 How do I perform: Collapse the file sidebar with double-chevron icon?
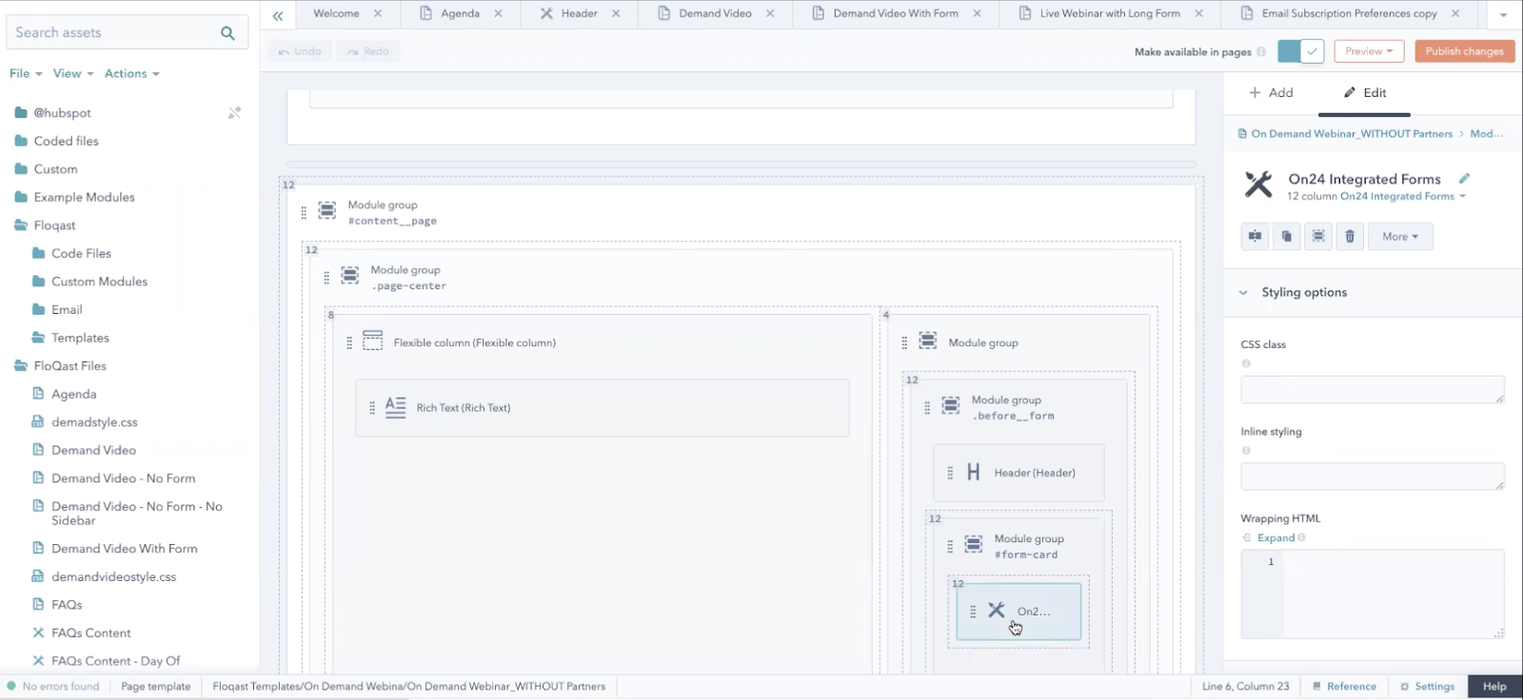tap(278, 15)
